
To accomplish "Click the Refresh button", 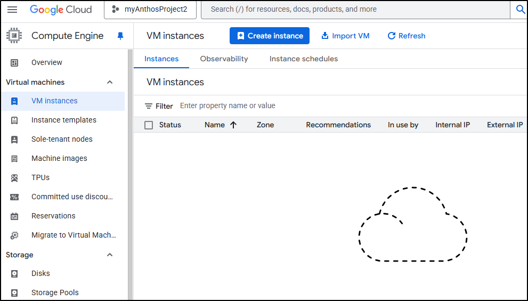I will (407, 36).
